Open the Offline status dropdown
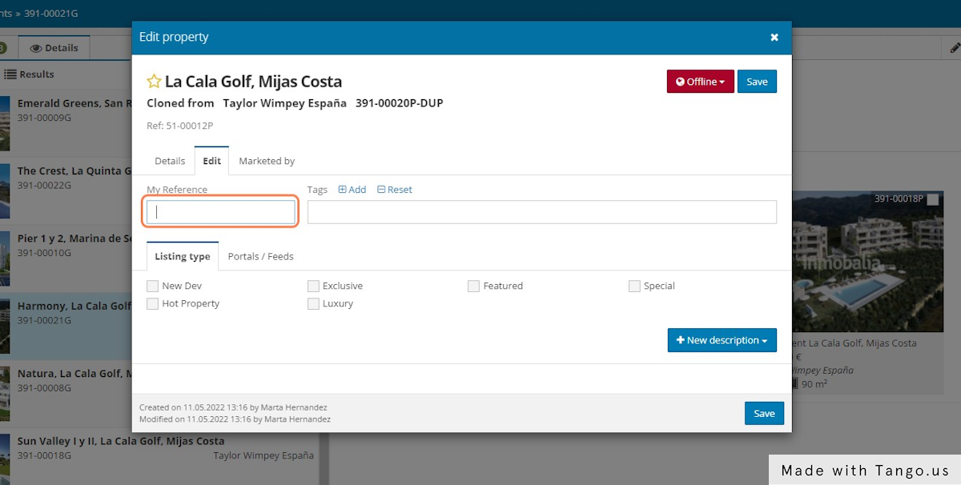The width and height of the screenshot is (961, 485). point(700,82)
